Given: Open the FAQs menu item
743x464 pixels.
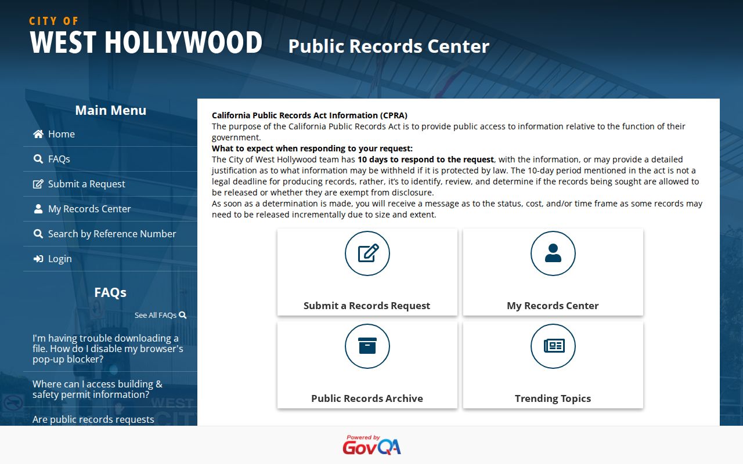Looking at the screenshot, I should [x=110, y=159].
